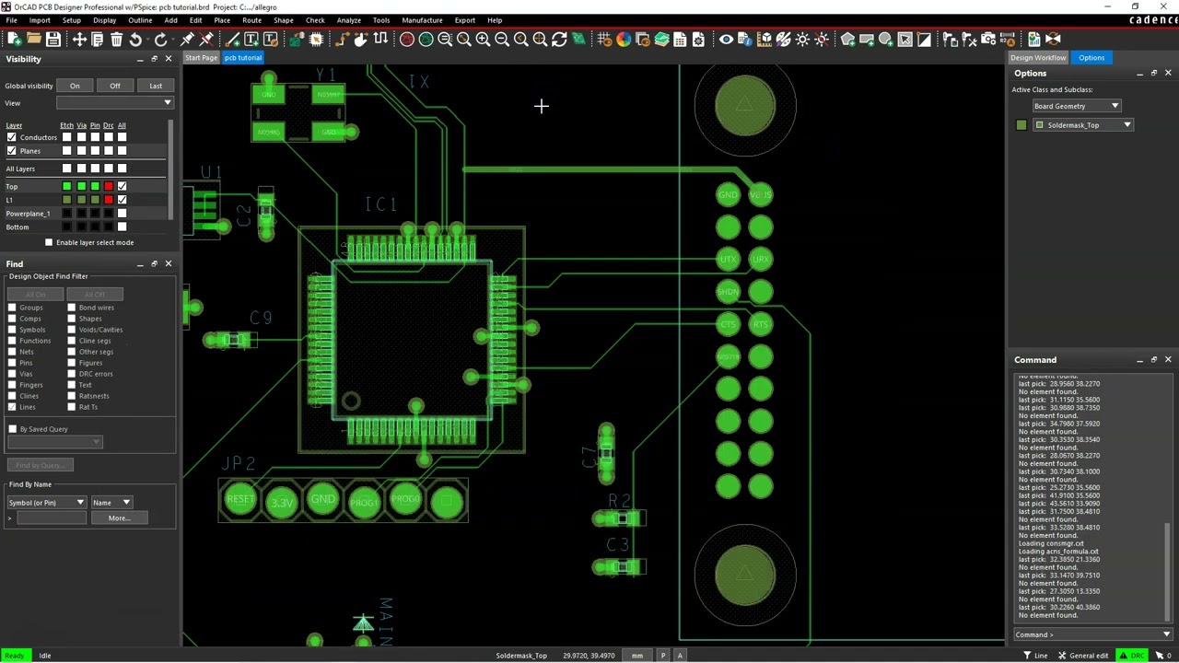Toggle the L1 layer All checkbox

click(x=122, y=200)
